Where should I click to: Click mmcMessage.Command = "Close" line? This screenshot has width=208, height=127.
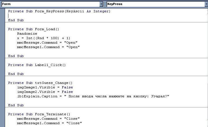tap(48, 119)
